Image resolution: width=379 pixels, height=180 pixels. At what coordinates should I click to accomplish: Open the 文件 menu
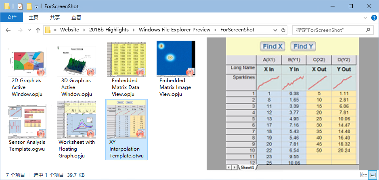click(x=12, y=18)
